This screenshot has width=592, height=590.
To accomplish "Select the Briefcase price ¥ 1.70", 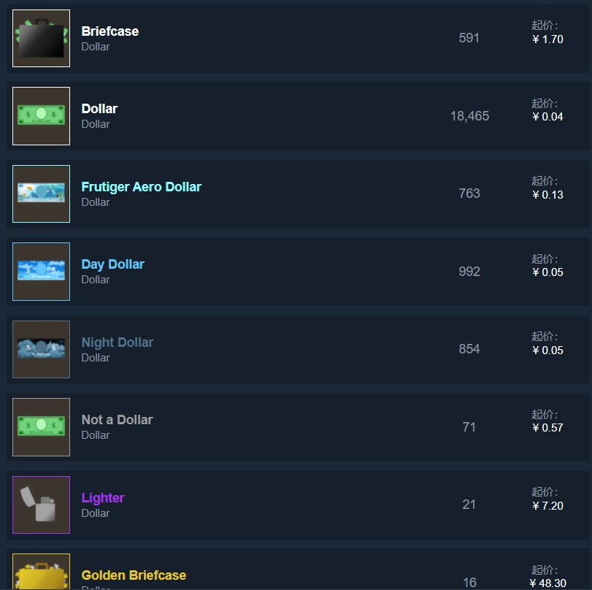I will pos(547,39).
